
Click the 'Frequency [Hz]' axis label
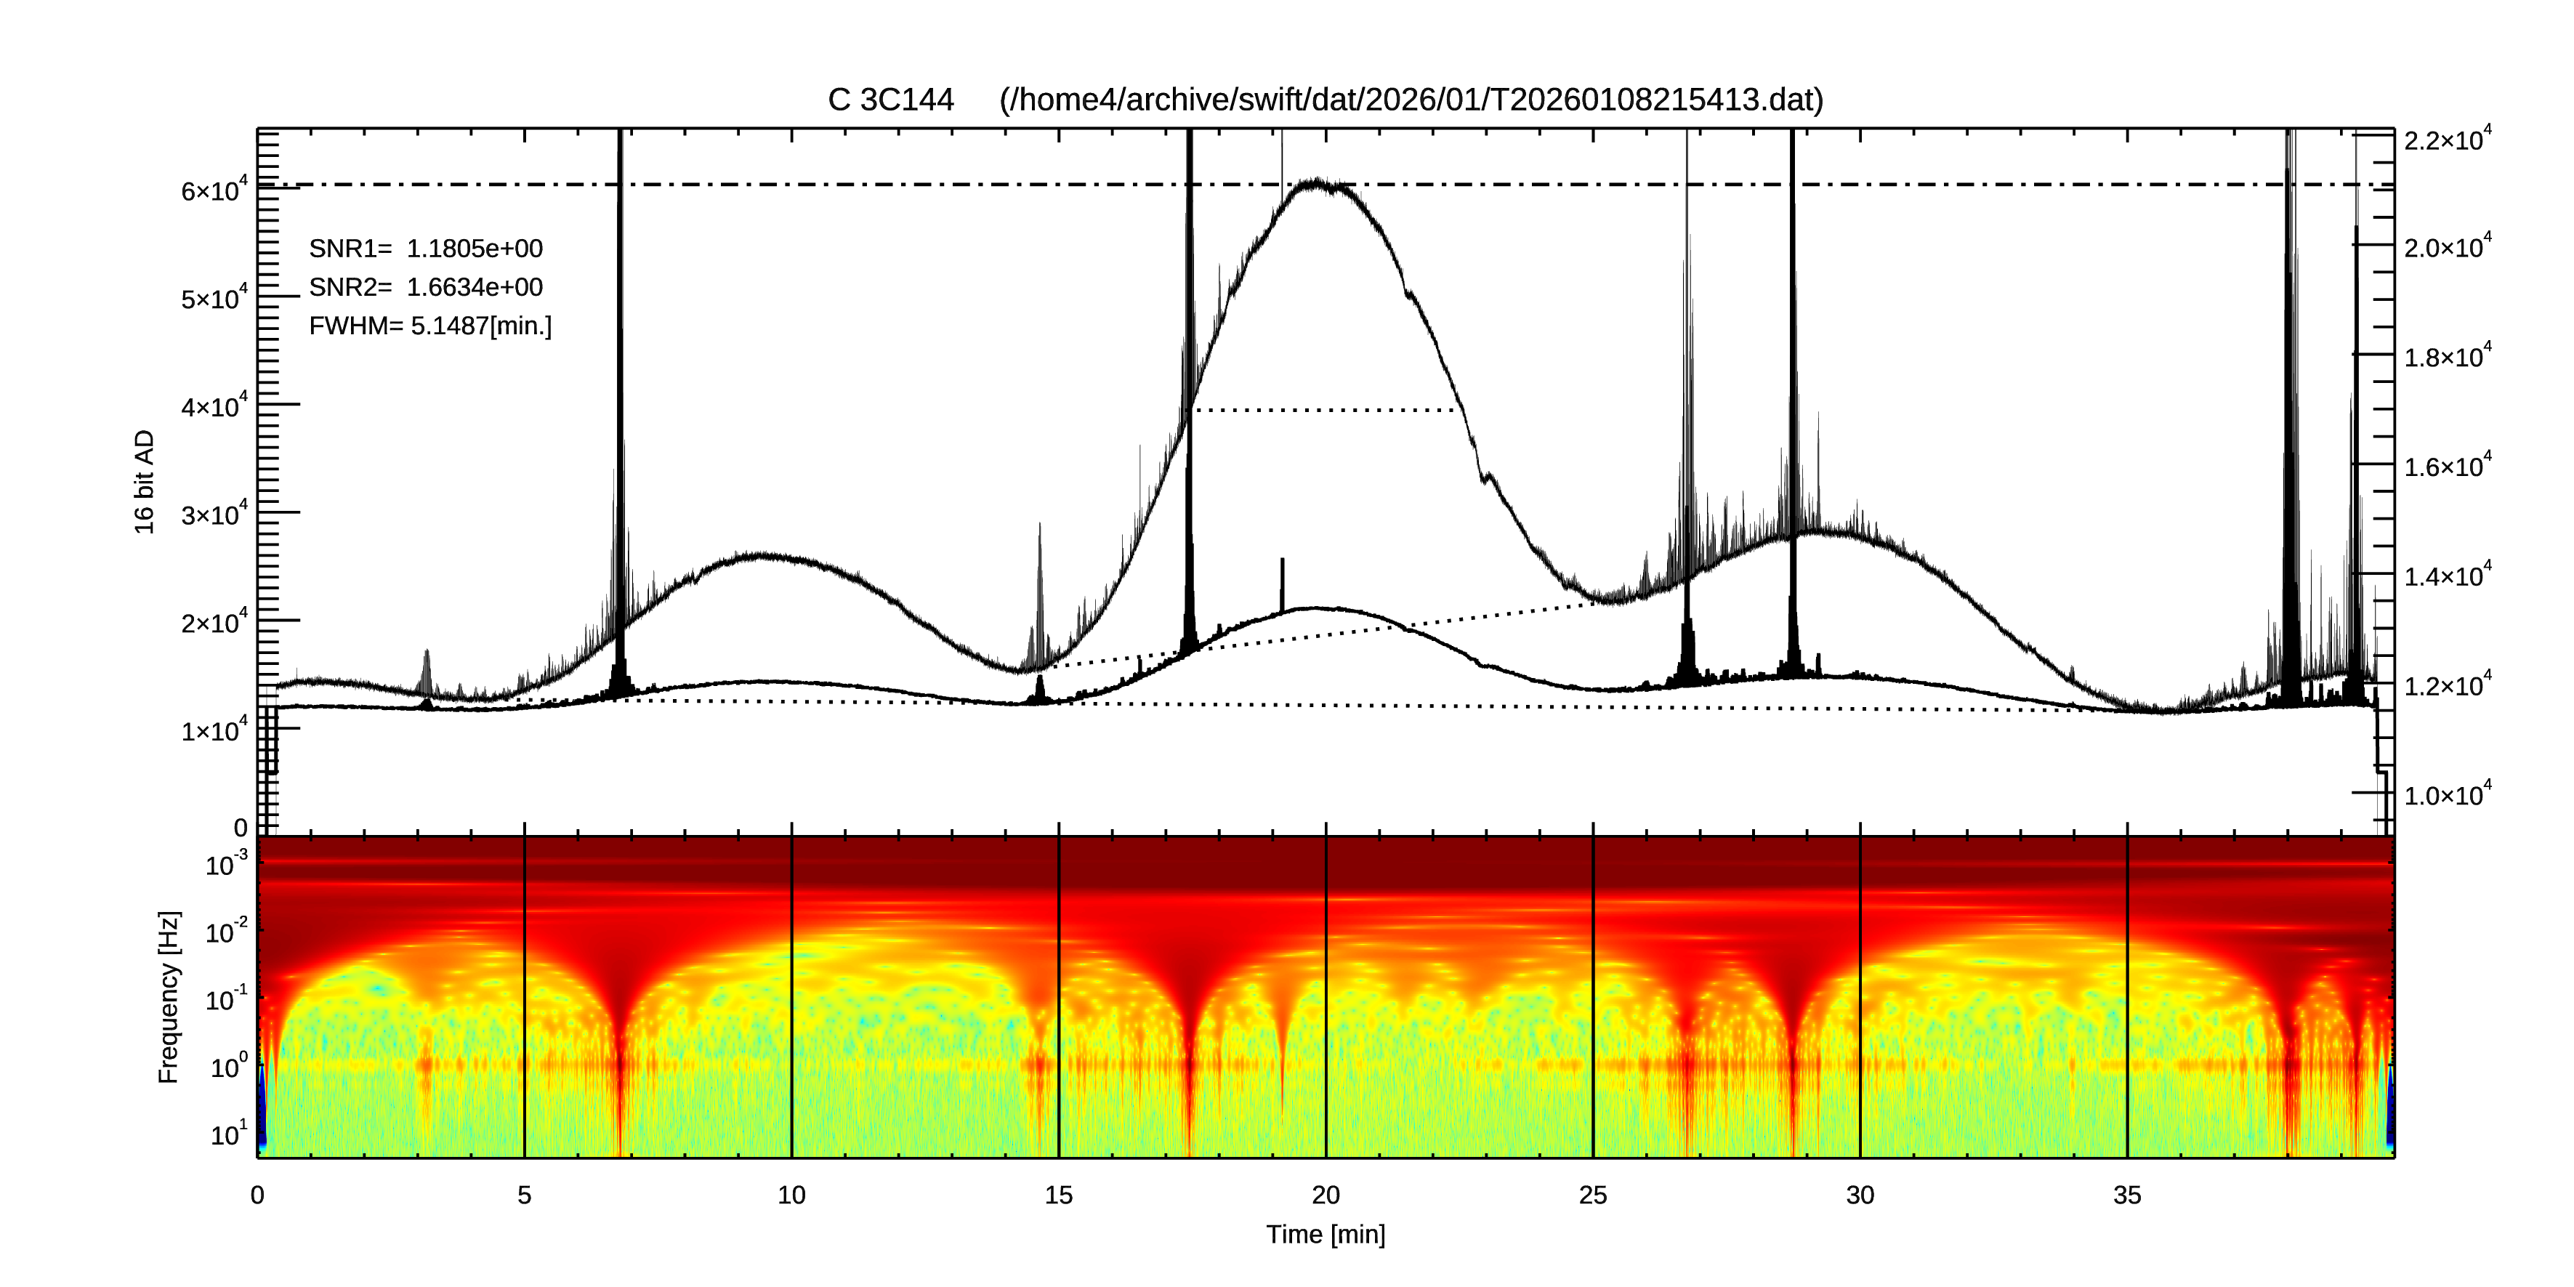[x=169, y=996]
